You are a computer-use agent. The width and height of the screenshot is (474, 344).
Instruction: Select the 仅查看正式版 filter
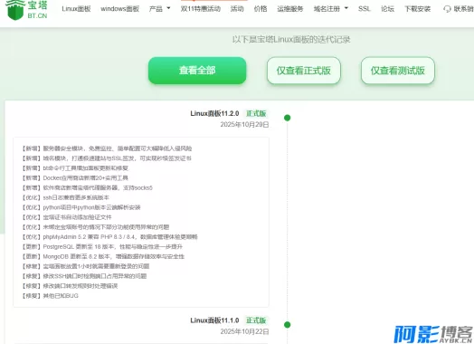click(304, 71)
